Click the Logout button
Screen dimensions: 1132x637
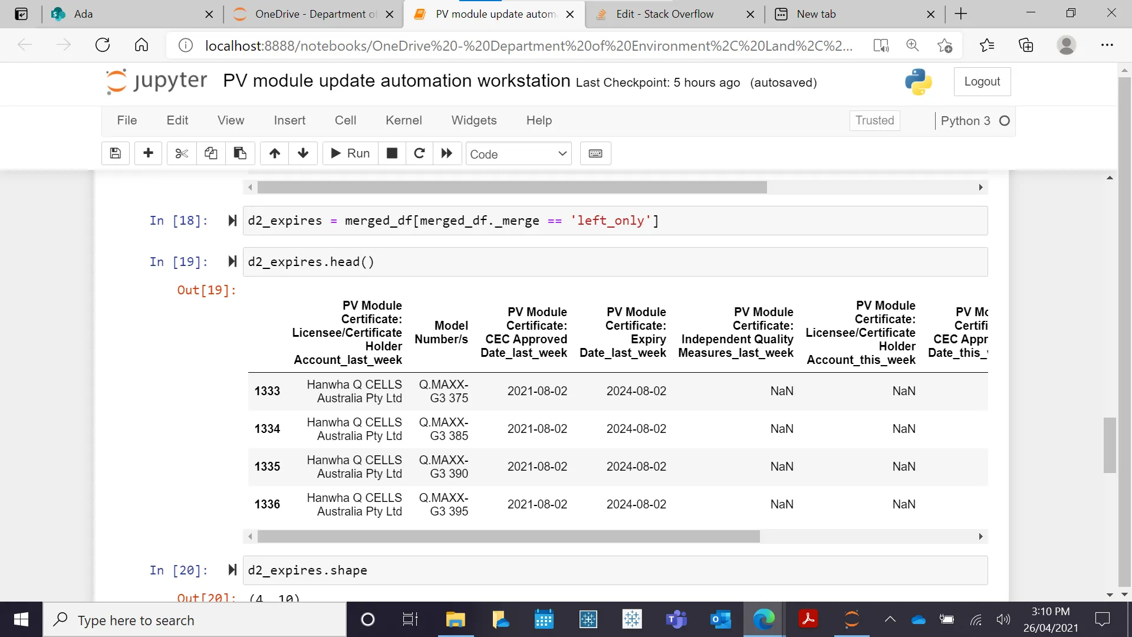[982, 81]
